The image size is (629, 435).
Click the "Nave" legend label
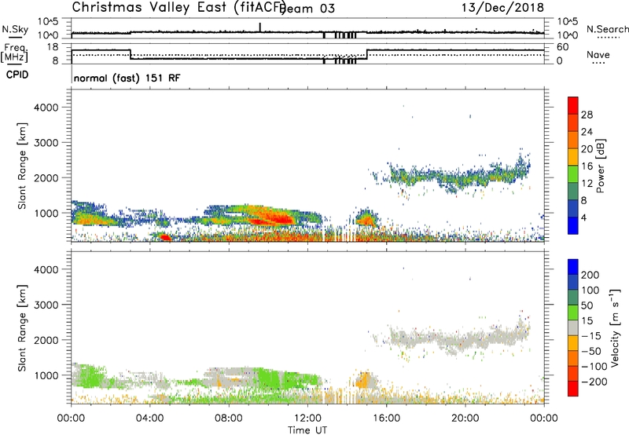click(x=598, y=54)
